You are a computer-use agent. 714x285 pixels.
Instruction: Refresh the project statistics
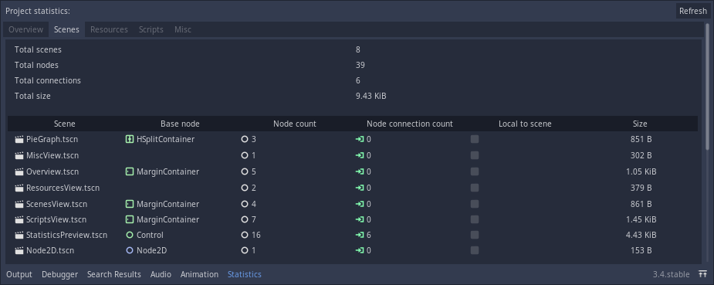click(x=693, y=11)
